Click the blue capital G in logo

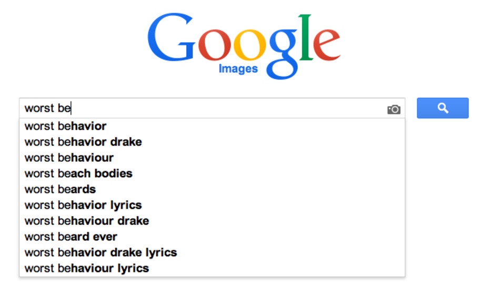tap(172, 37)
